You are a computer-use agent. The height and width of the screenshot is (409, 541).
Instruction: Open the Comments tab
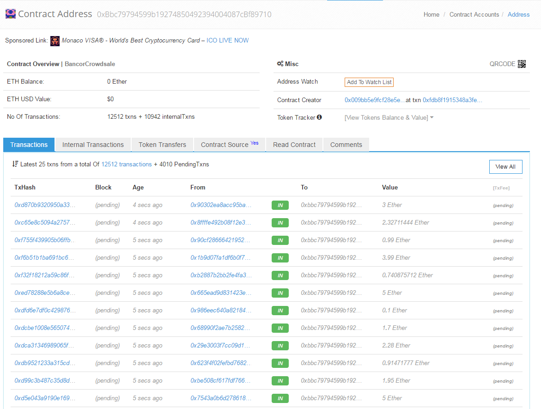[346, 145]
